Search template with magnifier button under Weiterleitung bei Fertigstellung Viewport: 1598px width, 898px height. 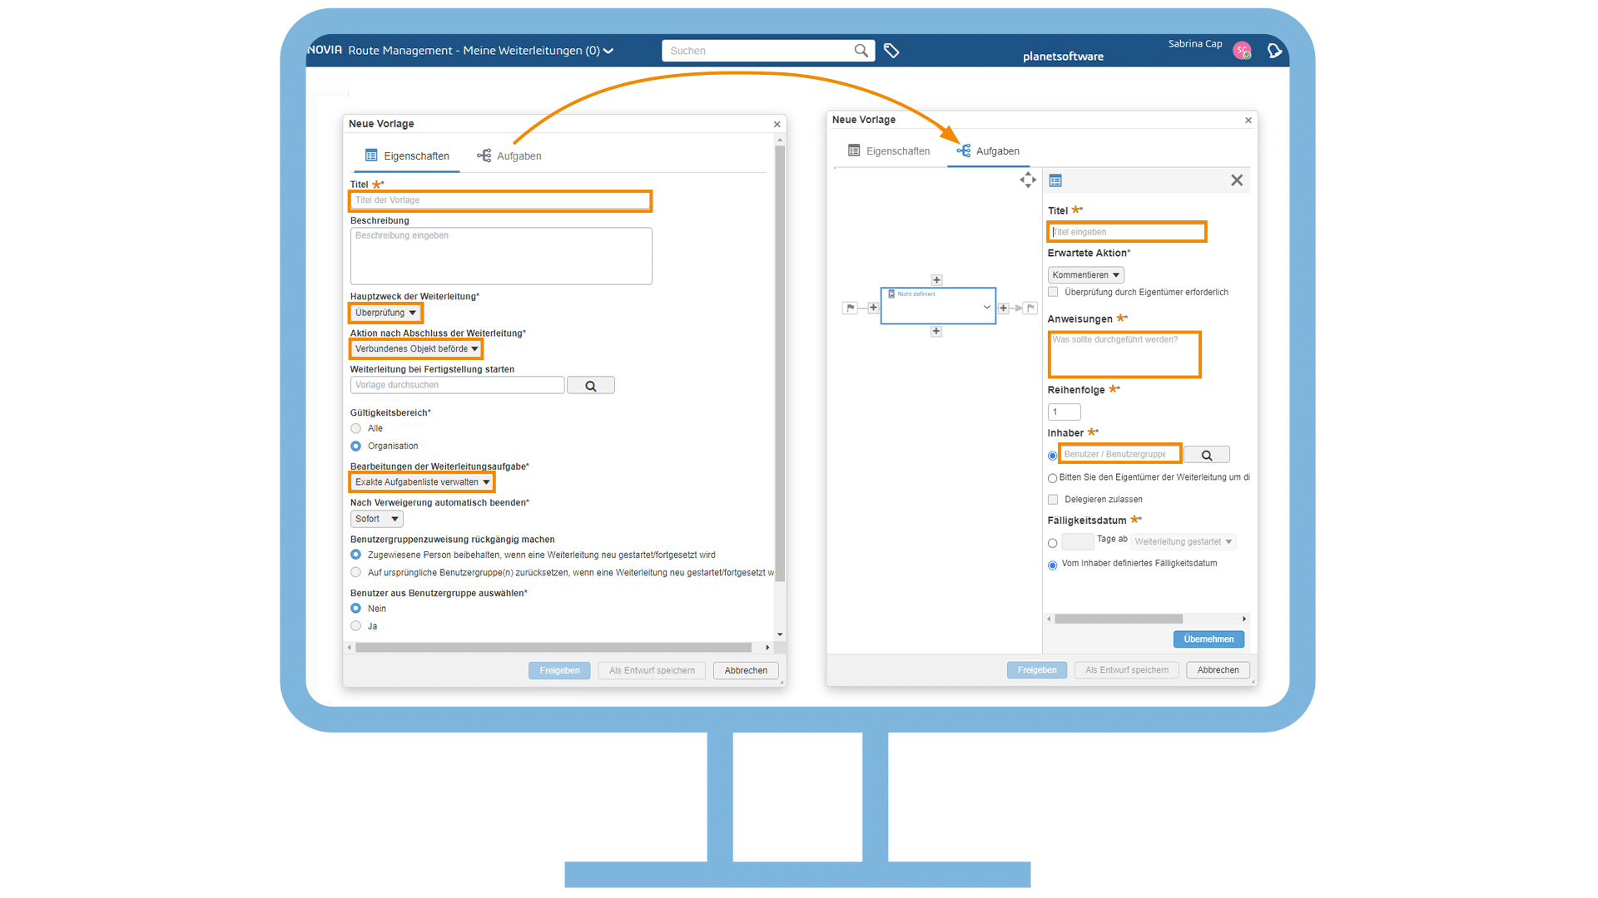[590, 386]
